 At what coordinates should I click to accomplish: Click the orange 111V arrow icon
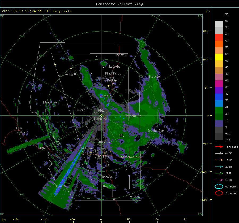(x=219, y=160)
